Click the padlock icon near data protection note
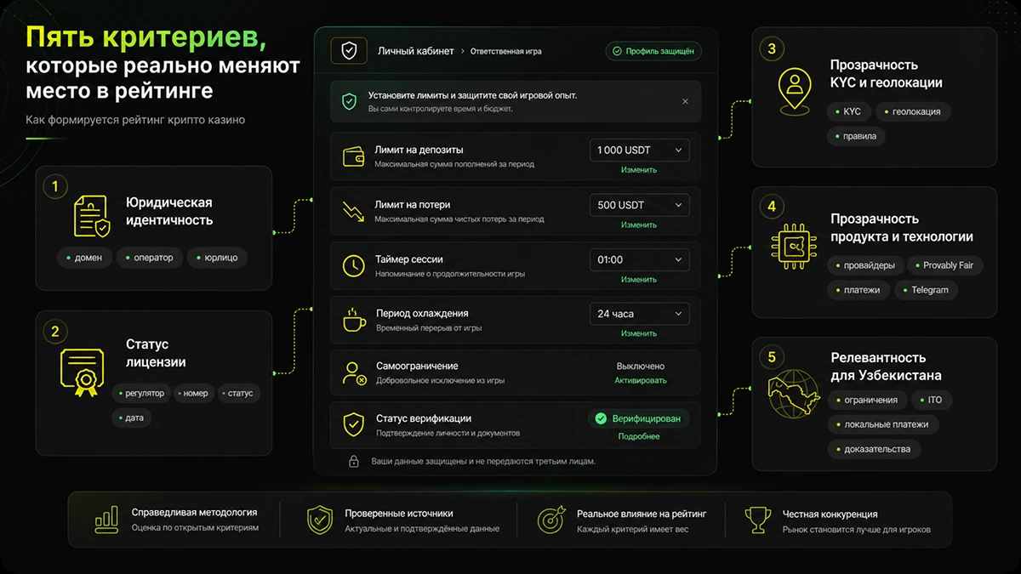The width and height of the screenshot is (1021, 574). [354, 461]
